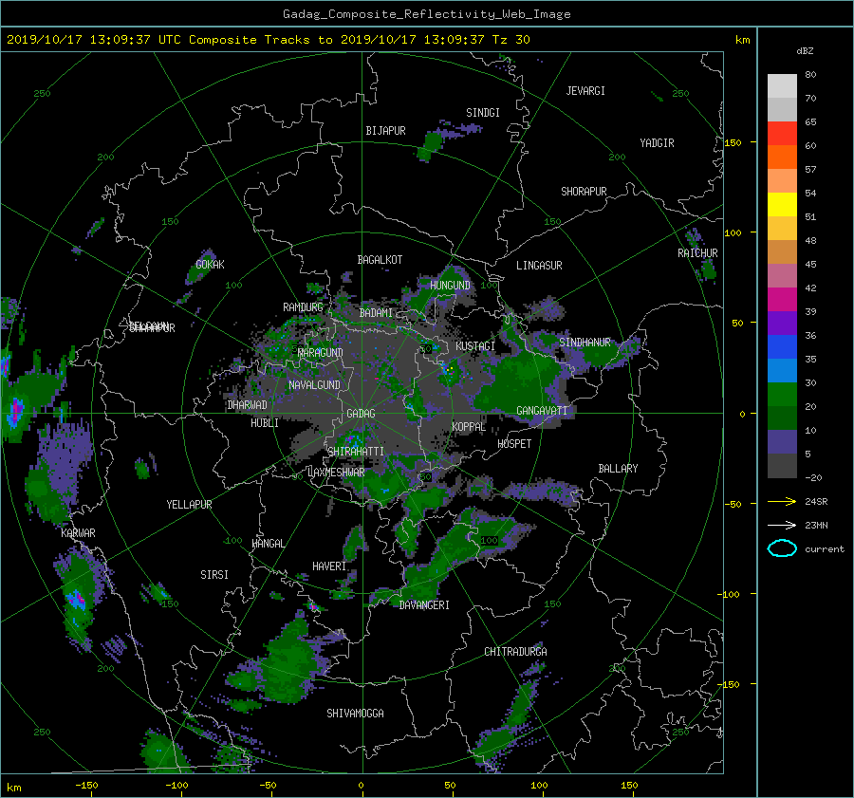Click the magenta storm core near SHIRAHATTI

click(352, 439)
